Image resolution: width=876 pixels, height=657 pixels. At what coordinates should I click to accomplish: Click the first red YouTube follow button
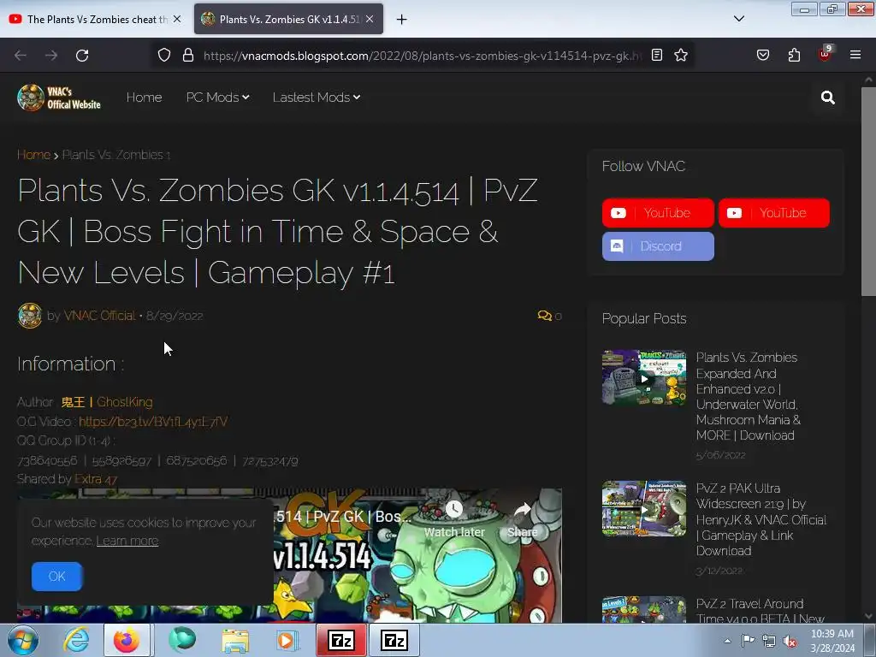tap(658, 213)
